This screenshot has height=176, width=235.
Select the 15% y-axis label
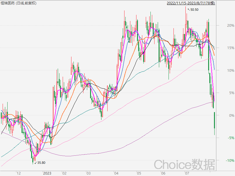231,48
